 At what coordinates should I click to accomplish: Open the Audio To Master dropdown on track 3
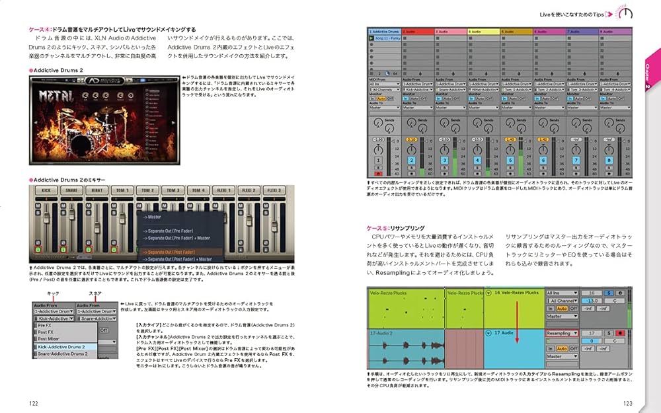[x=452, y=107]
